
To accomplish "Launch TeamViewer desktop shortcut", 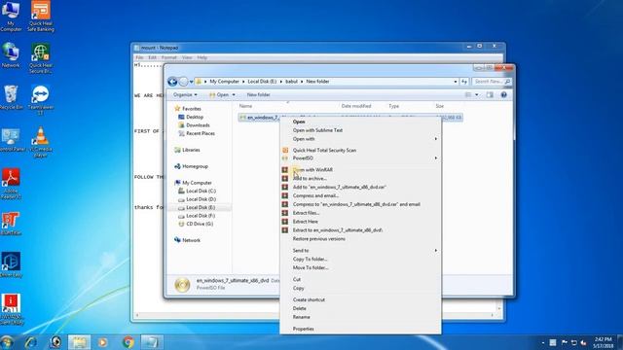I will click(x=41, y=99).
